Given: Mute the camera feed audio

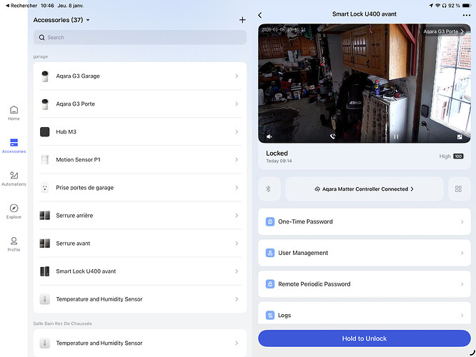Looking at the screenshot, I should 269,136.
